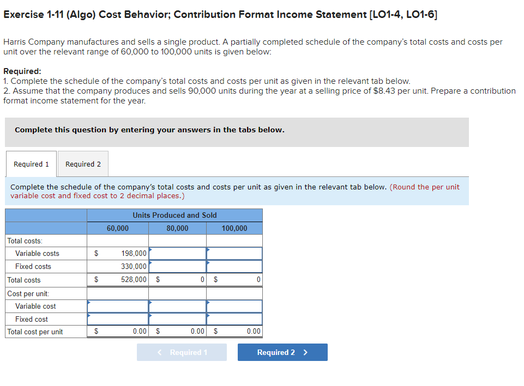
Task: Click the Variable cost per unit field under 100,000
Action: tap(234, 306)
